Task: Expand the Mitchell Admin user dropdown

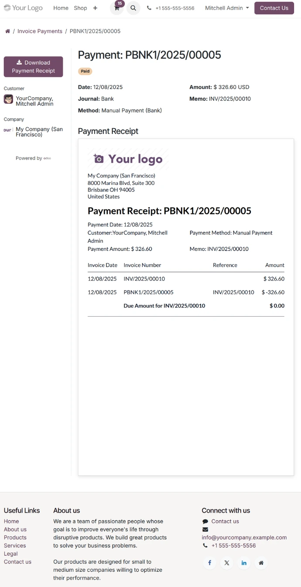Action: click(x=227, y=8)
